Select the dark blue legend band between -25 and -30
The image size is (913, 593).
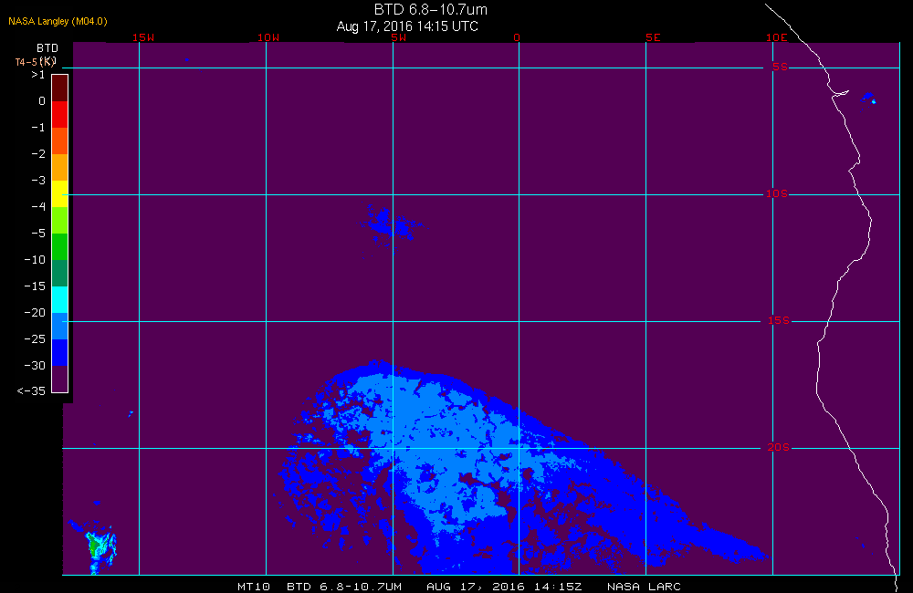click(60, 353)
